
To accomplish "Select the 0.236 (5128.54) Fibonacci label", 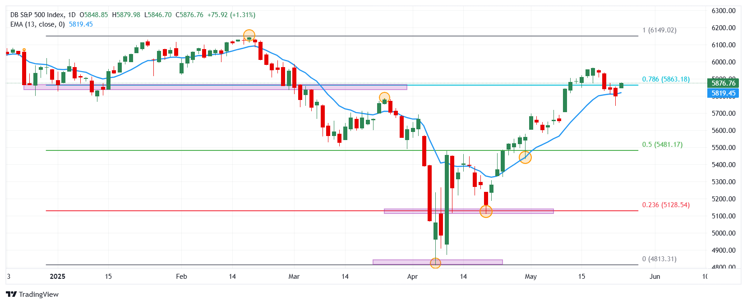I will point(666,205).
